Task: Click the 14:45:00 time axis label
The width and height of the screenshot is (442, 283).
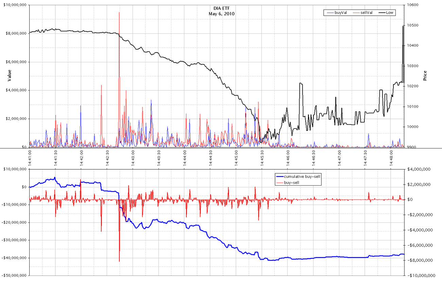Action: (x=237, y=158)
